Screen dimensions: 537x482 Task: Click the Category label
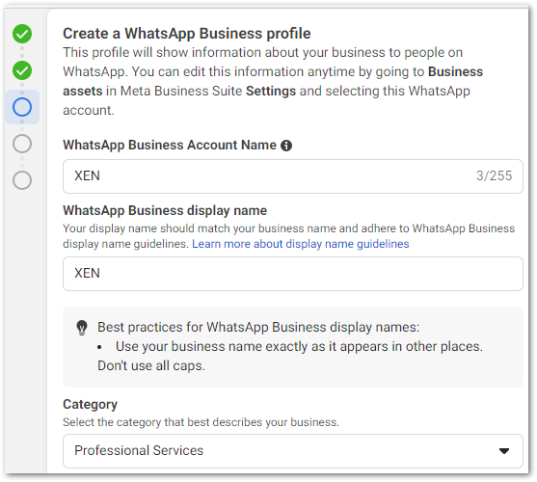[90, 405]
